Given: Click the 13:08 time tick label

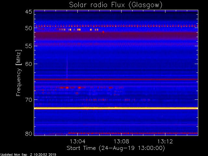Looking at the screenshot, I should (121, 141).
